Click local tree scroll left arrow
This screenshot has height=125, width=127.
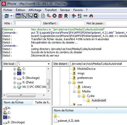(x=4, y=95)
